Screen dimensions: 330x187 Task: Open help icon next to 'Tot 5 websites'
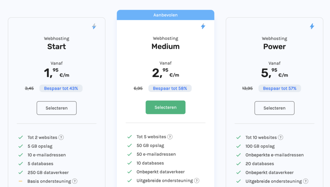pos(170,137)
